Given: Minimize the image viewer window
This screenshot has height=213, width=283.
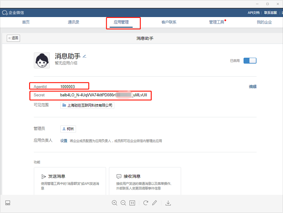Looking at the screenshot, I should click(x=257, y=4).
